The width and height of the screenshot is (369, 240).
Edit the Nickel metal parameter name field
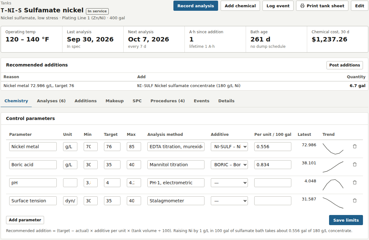tap(33, 147)
